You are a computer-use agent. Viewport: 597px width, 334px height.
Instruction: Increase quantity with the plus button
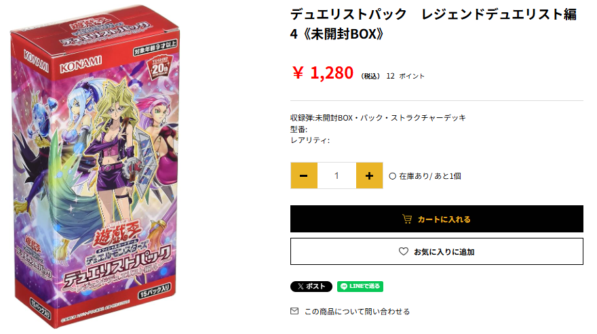coord(369,175)
